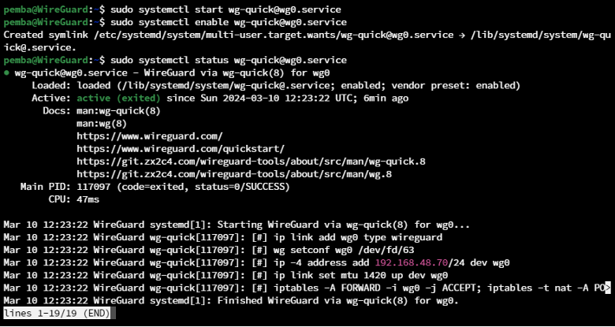615x327 pixels.
Task: Click the man:wg-quick(8) docs entry
Action: [118, 111]
